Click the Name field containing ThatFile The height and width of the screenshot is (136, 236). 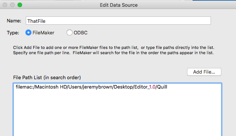[118, 21]
